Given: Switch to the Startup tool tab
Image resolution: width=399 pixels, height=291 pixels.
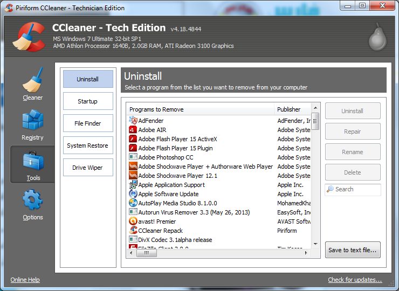Looking at the screenshot, I should pyautogui.click(x=88, y=101).
